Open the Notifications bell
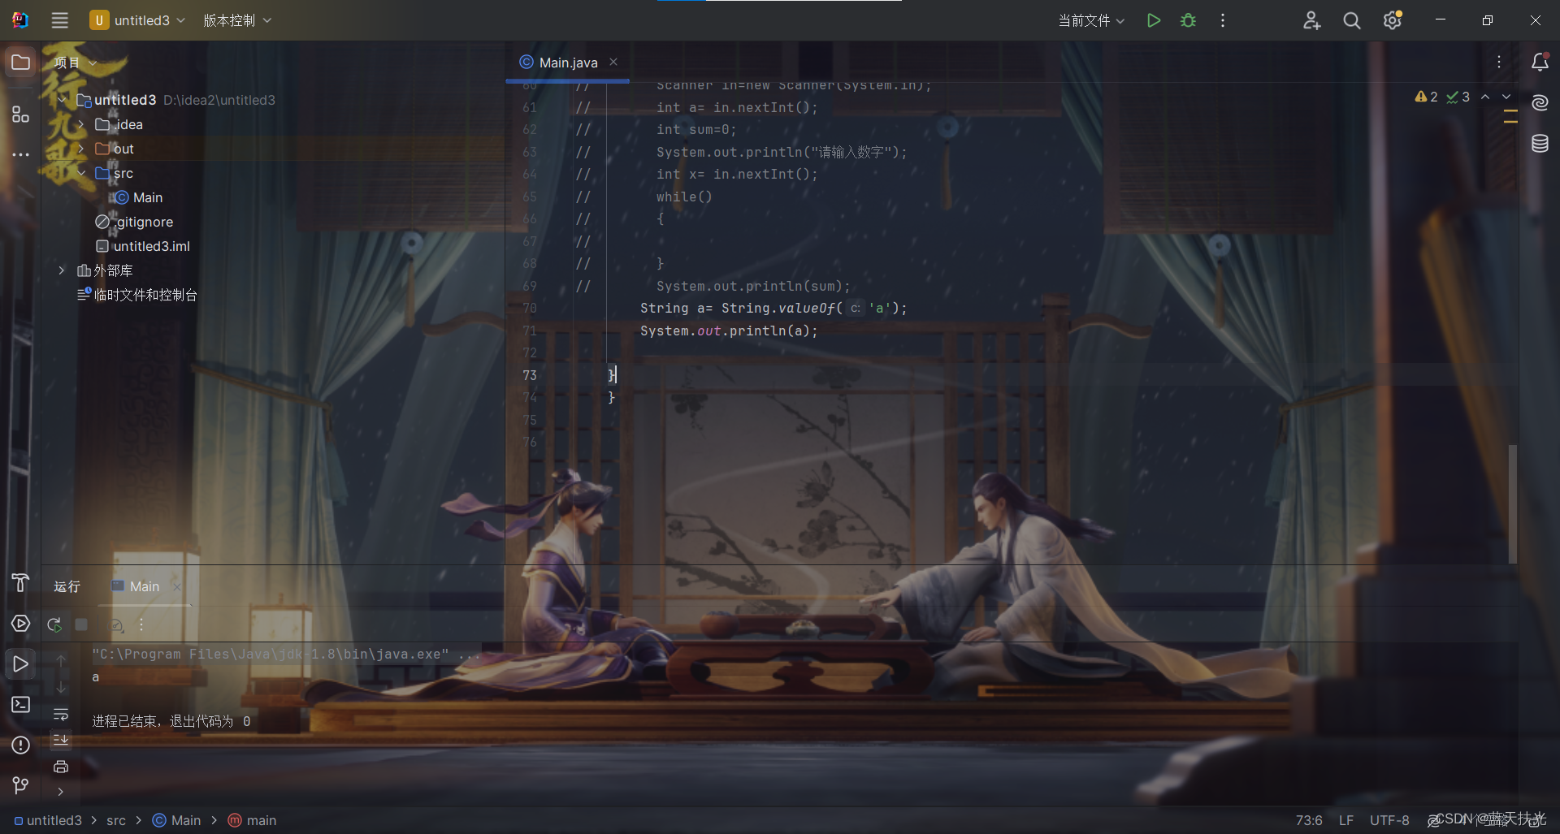Image resolution: width=1560 pixels, height=834 pixels. tap(1540, 62)
